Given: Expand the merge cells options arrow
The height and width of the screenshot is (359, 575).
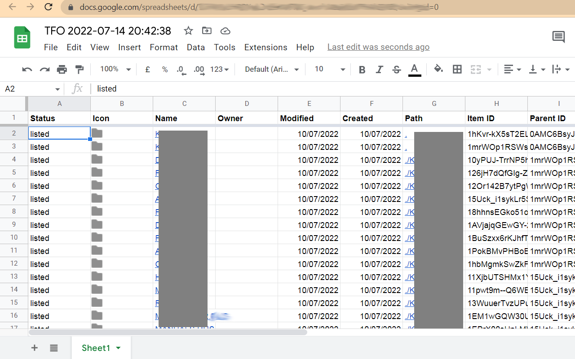Looking at the screenshot, I should point(489,70).
